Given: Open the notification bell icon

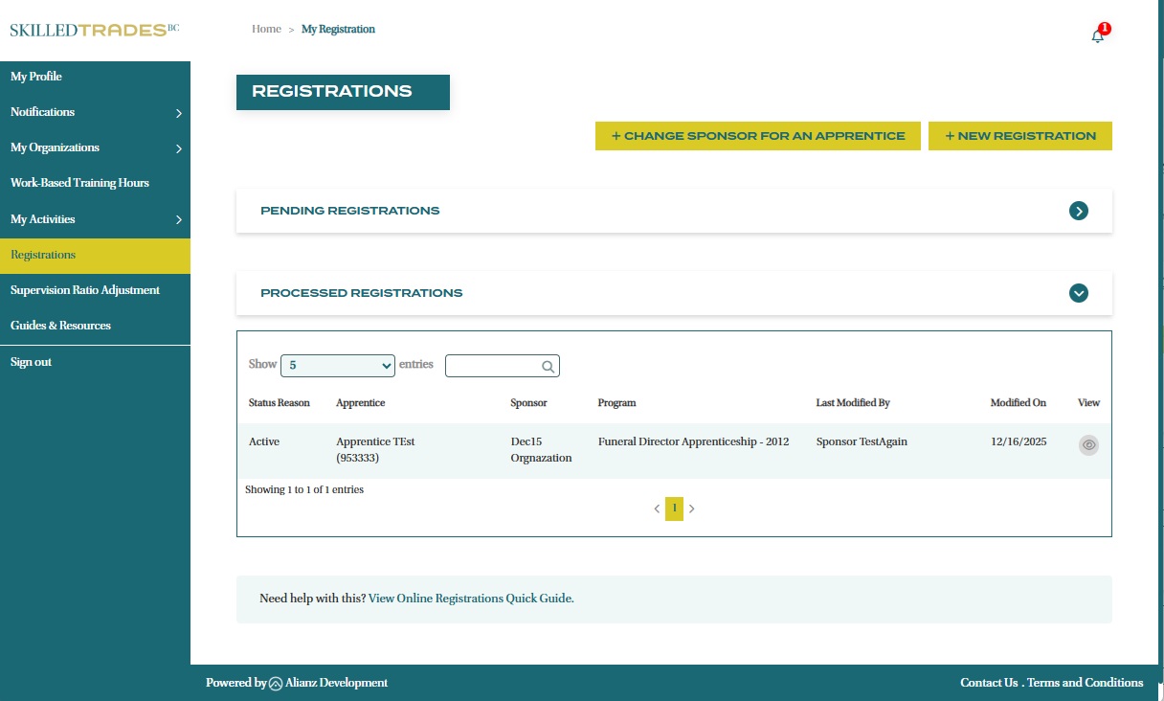Looking at the screenshot, I should point(1098,35).
